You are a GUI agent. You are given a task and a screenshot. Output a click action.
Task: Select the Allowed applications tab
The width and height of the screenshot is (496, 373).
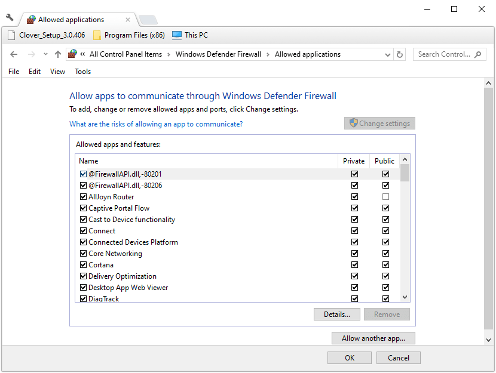71,19
